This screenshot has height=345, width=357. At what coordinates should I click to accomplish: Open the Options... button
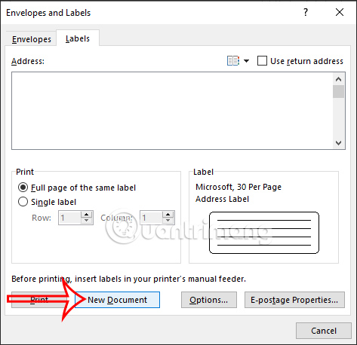(x=209, y=300)
